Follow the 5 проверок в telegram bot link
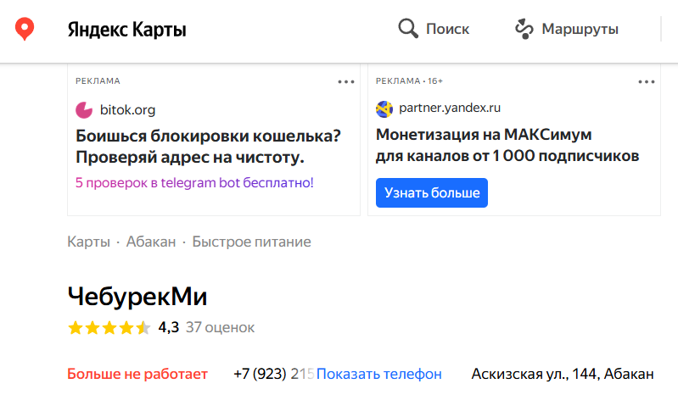The width and height of the screenshot is (678, 406). (194, 183)
